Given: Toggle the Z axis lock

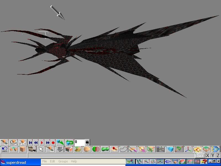Looking at the screenshot, I should tap(218, 155).
